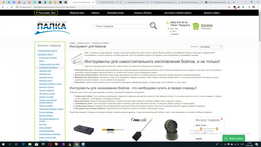This screenshot has height=147, width=261.
Task: Open the media control toolbar icon
Action: [x=249, y=7]
